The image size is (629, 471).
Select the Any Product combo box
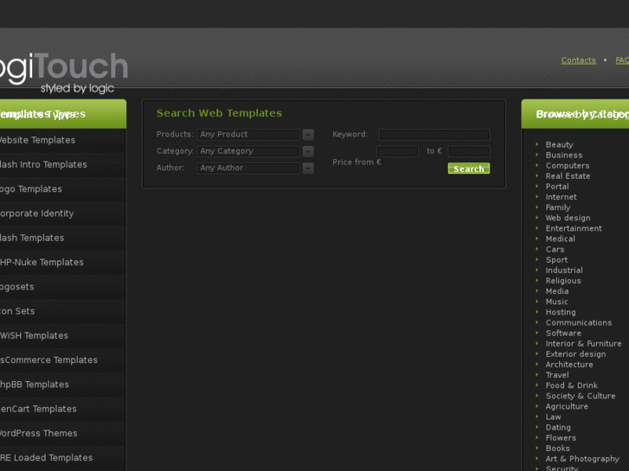(x=248, y=134)
